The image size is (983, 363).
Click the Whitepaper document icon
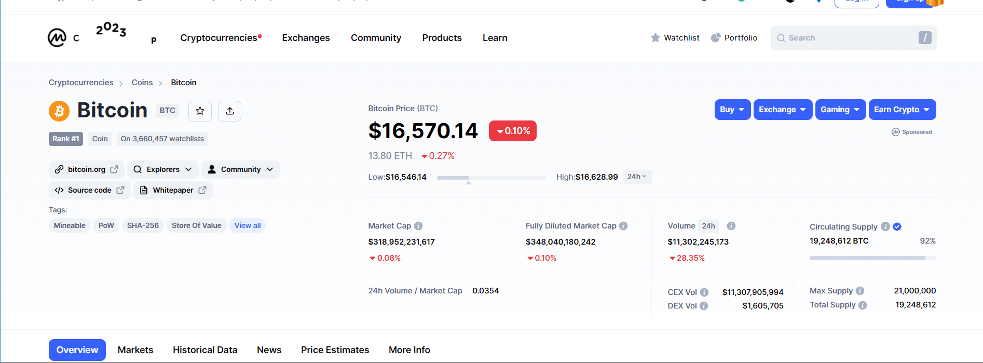coord(144,190)
